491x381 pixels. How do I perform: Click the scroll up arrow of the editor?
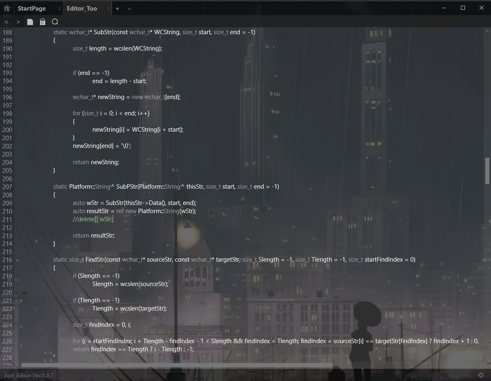pos(487,30)
